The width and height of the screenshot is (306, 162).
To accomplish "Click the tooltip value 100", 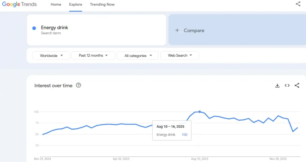I will point(184,135).
